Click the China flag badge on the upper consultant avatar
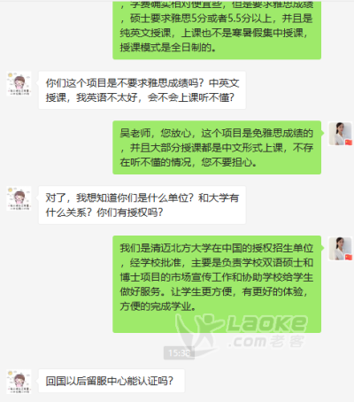The image size is (354, 402). 349,142
